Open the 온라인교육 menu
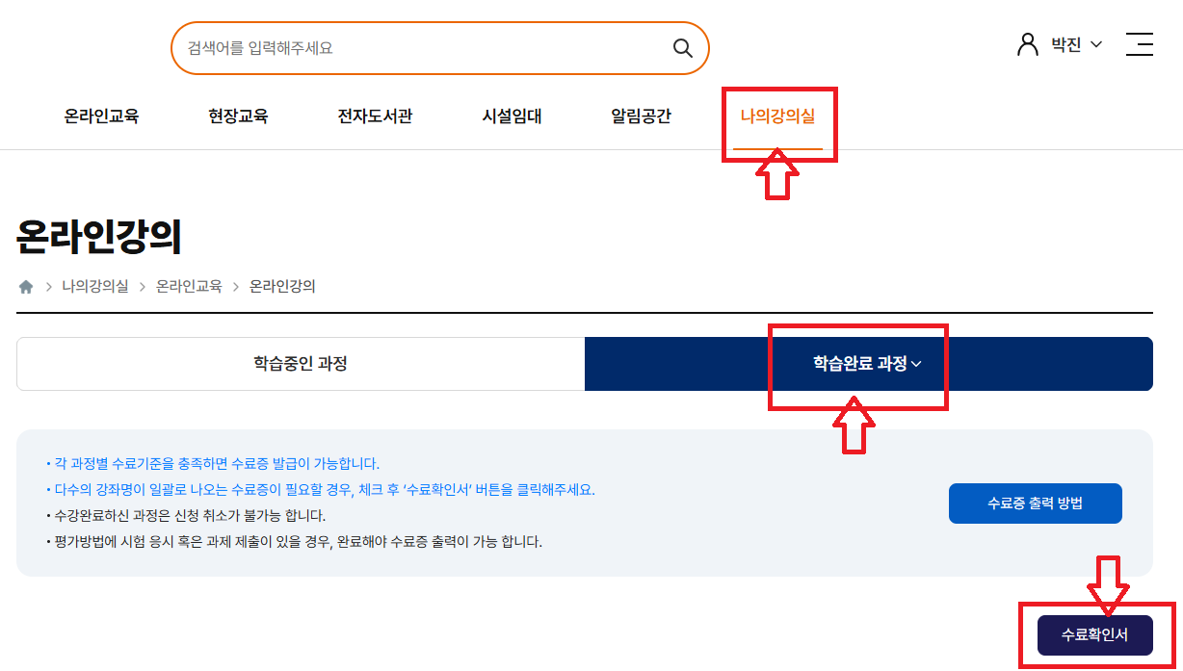Screen dimensions: 1183x671 (x=102, y=116)
